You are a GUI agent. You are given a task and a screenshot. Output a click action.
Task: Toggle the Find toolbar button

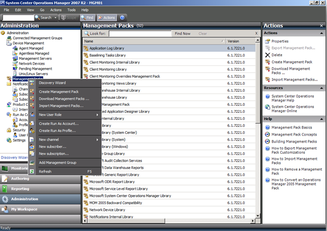(x=87, y=17)
